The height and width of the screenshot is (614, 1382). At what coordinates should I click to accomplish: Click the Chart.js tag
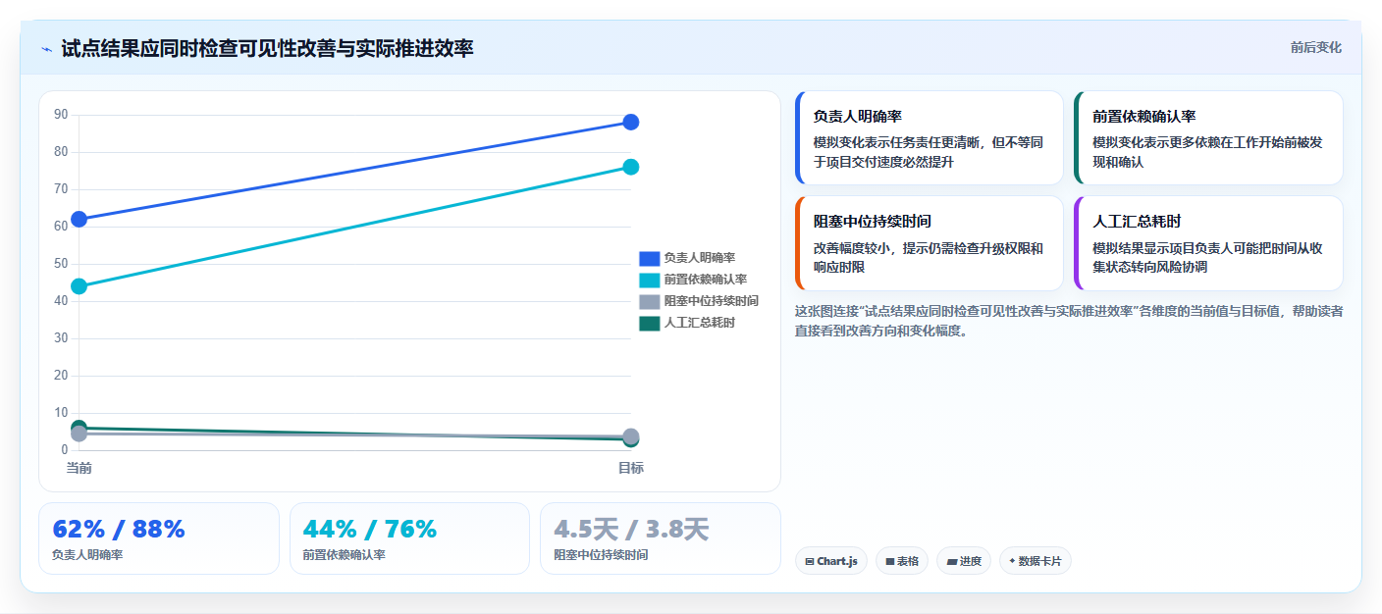pos(831,561)
